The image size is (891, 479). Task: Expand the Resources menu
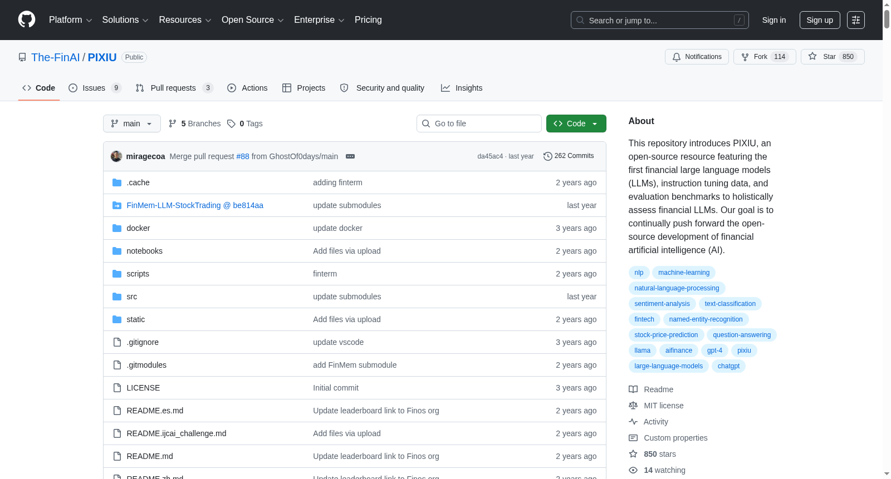click(185, 20)
